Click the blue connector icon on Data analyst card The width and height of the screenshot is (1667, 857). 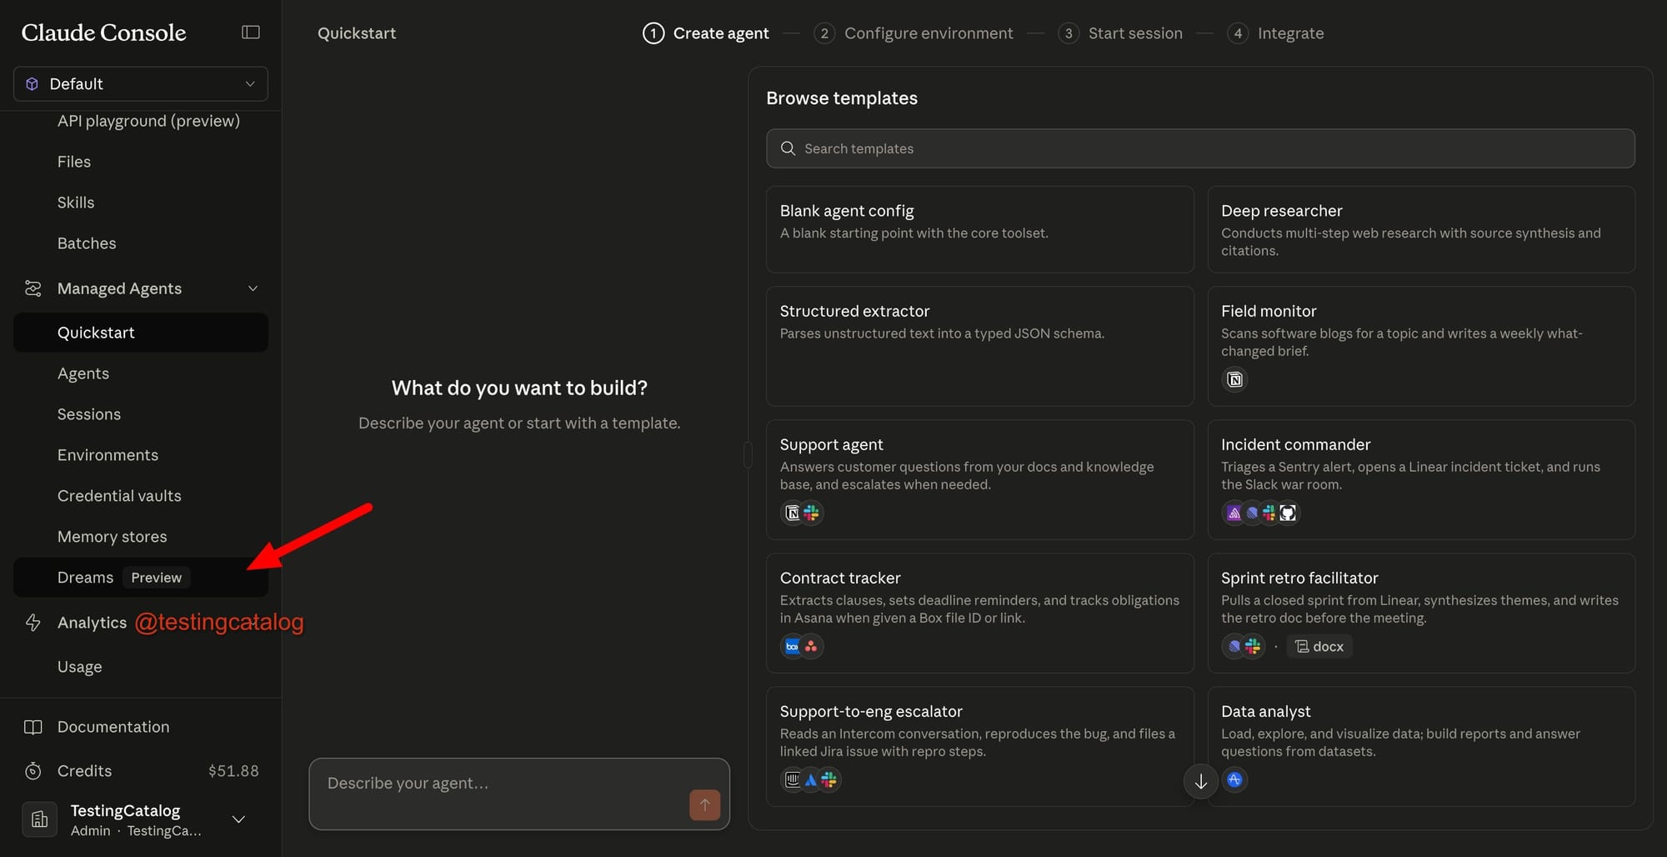[1234, 779]
